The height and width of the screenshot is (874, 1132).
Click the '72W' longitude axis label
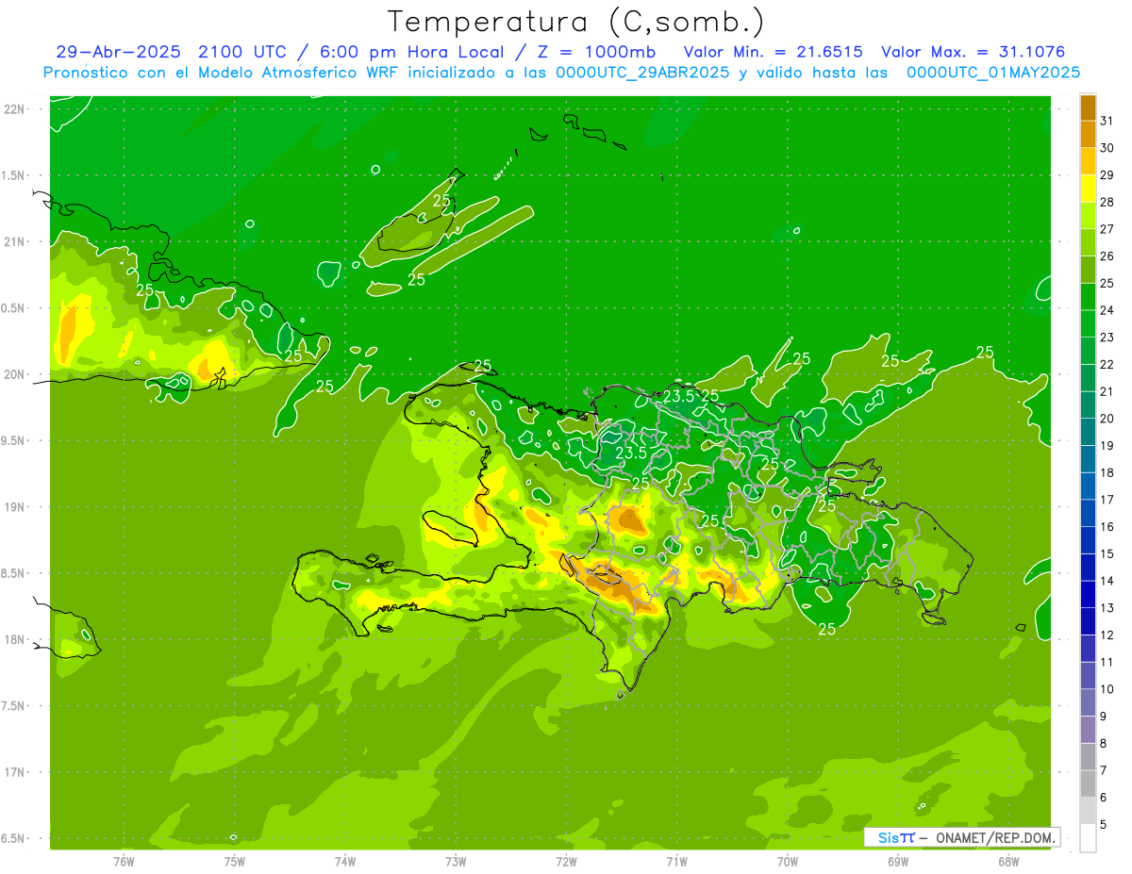tap(566, 860)
